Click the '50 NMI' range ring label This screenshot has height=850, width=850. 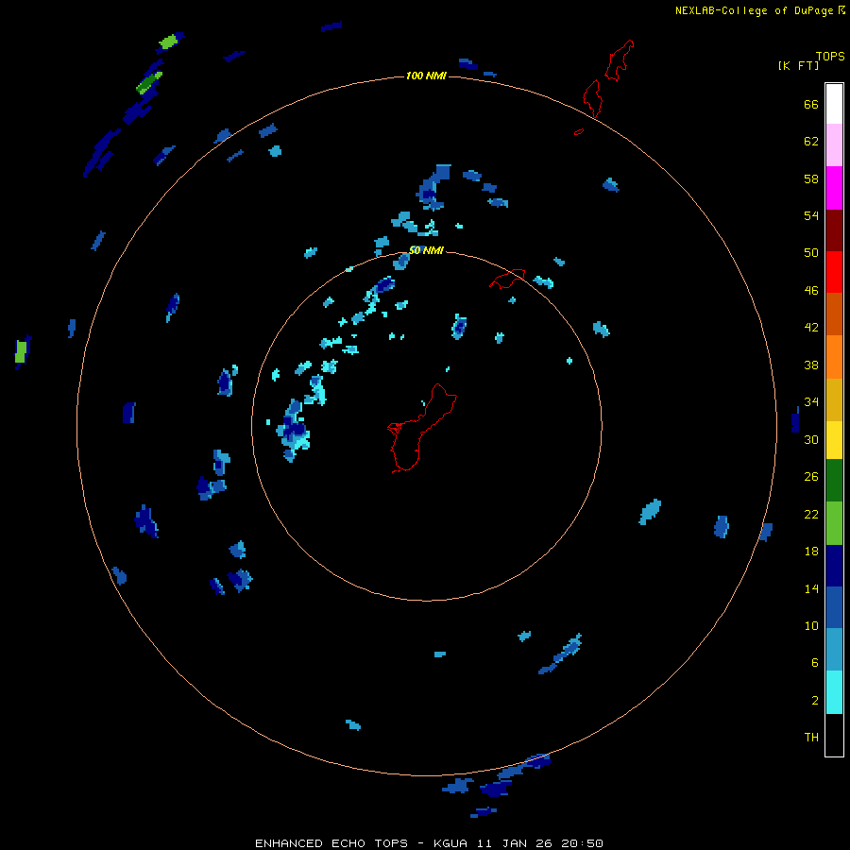[x=426, y=250]
